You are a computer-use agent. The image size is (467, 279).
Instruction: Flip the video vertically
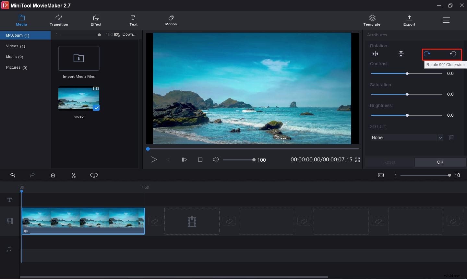pyautogui.click(x=401, y=54)
